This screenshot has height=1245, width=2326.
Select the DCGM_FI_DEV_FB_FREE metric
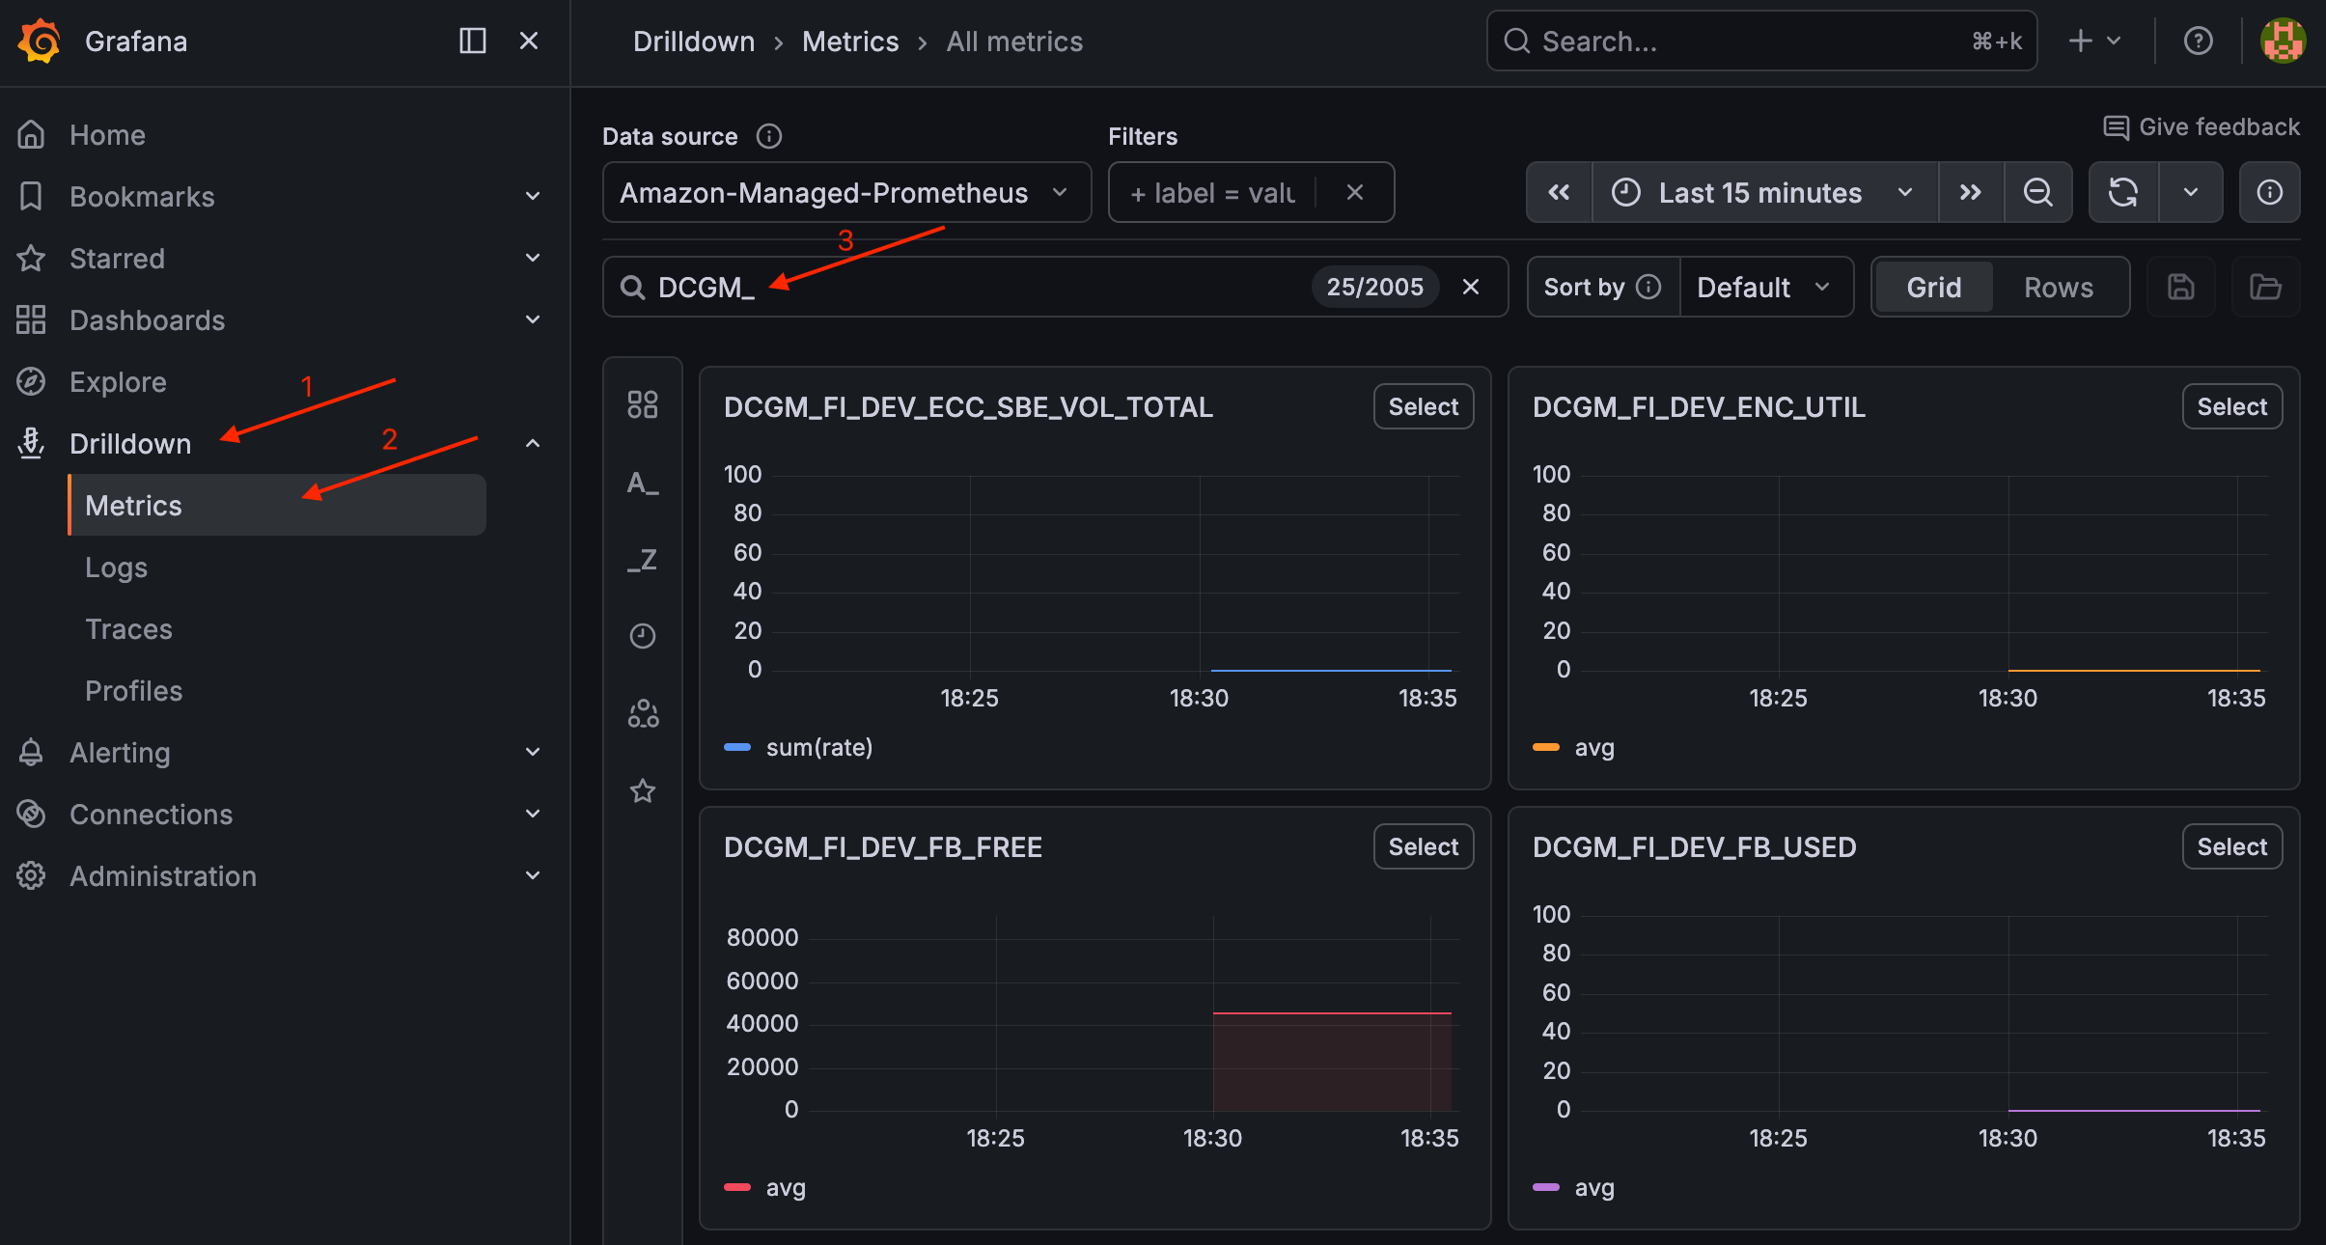pyautogui.click(x=1424, y=846)
